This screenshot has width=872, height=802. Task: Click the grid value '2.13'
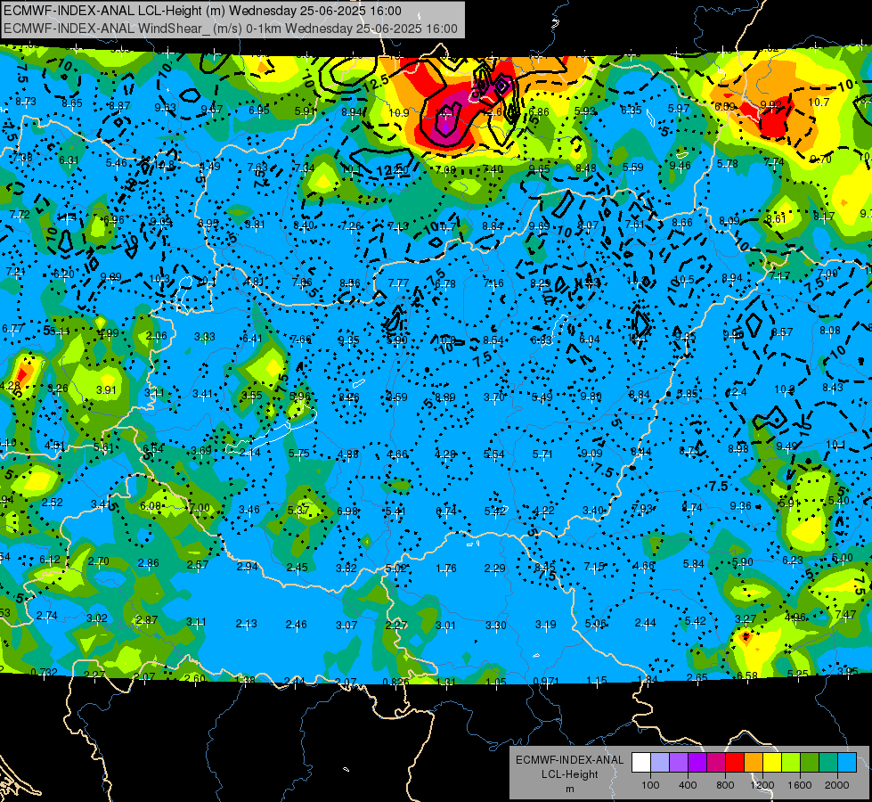point(247,624)
